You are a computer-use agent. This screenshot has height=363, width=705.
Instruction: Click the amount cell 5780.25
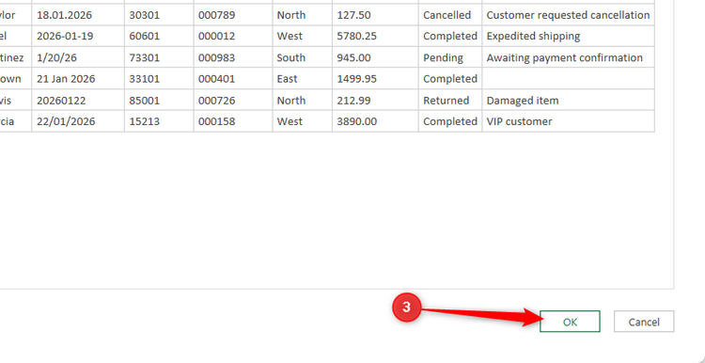point(375,36)
